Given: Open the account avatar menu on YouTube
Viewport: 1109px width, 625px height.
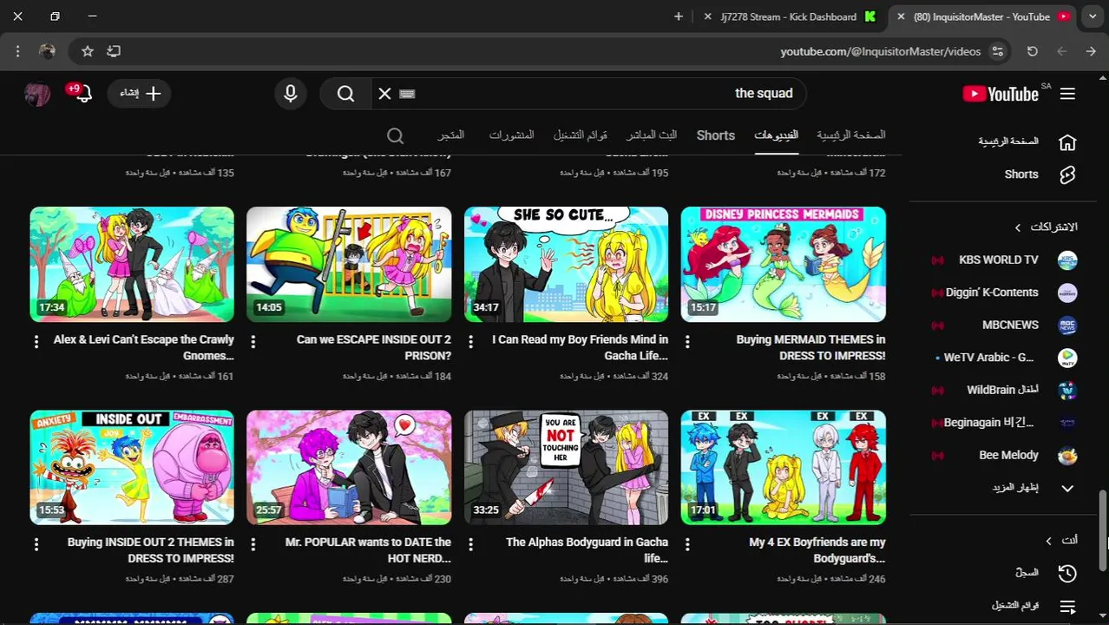Looking at the screenshot, I should pyautogui.click(x=37, y=94).
